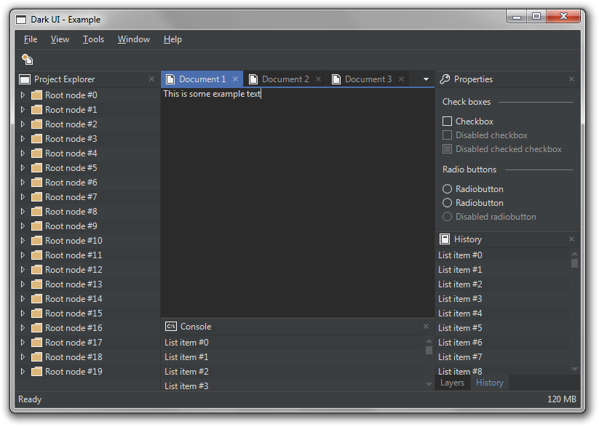
Task: Click the folder icon next to Root node #0
Action: [x=37, y=95]
